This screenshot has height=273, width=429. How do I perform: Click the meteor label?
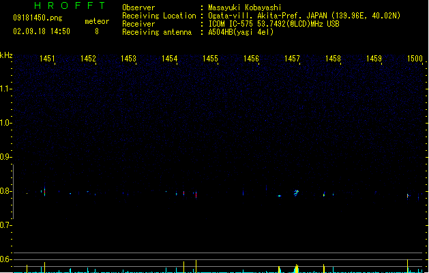click(x=97, y=21)
